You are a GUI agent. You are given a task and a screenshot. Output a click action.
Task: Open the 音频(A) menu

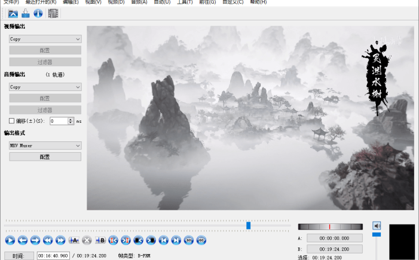[x=139, y=2]
